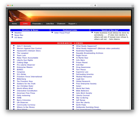Open Make Them Accountable link
Screen dimensions: 140x118
27,58
